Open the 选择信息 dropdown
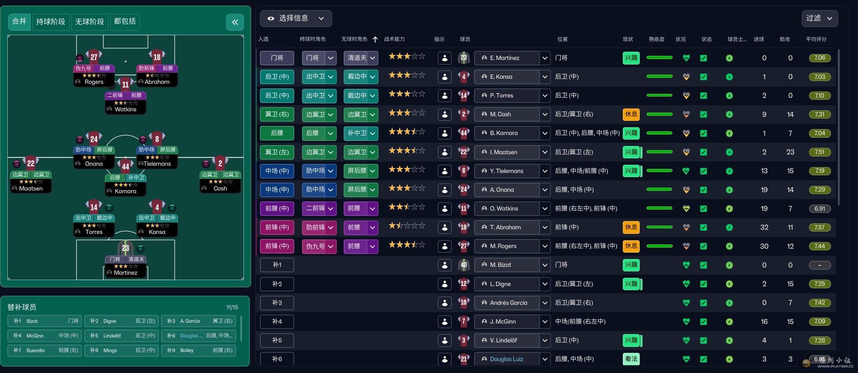The height and width of the screenshot is (373, 858). tap(296, 18)
